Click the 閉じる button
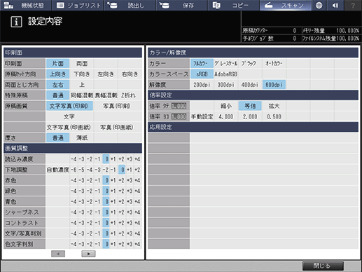The width and height of the screenshot is (362, 272). click(x=323, y=266)
